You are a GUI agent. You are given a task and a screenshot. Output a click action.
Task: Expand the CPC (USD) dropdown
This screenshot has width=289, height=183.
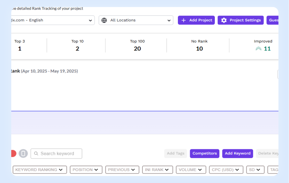[226, 170]
